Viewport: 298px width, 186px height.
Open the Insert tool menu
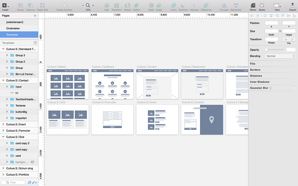pyautogui.click(x=5, y=6)
